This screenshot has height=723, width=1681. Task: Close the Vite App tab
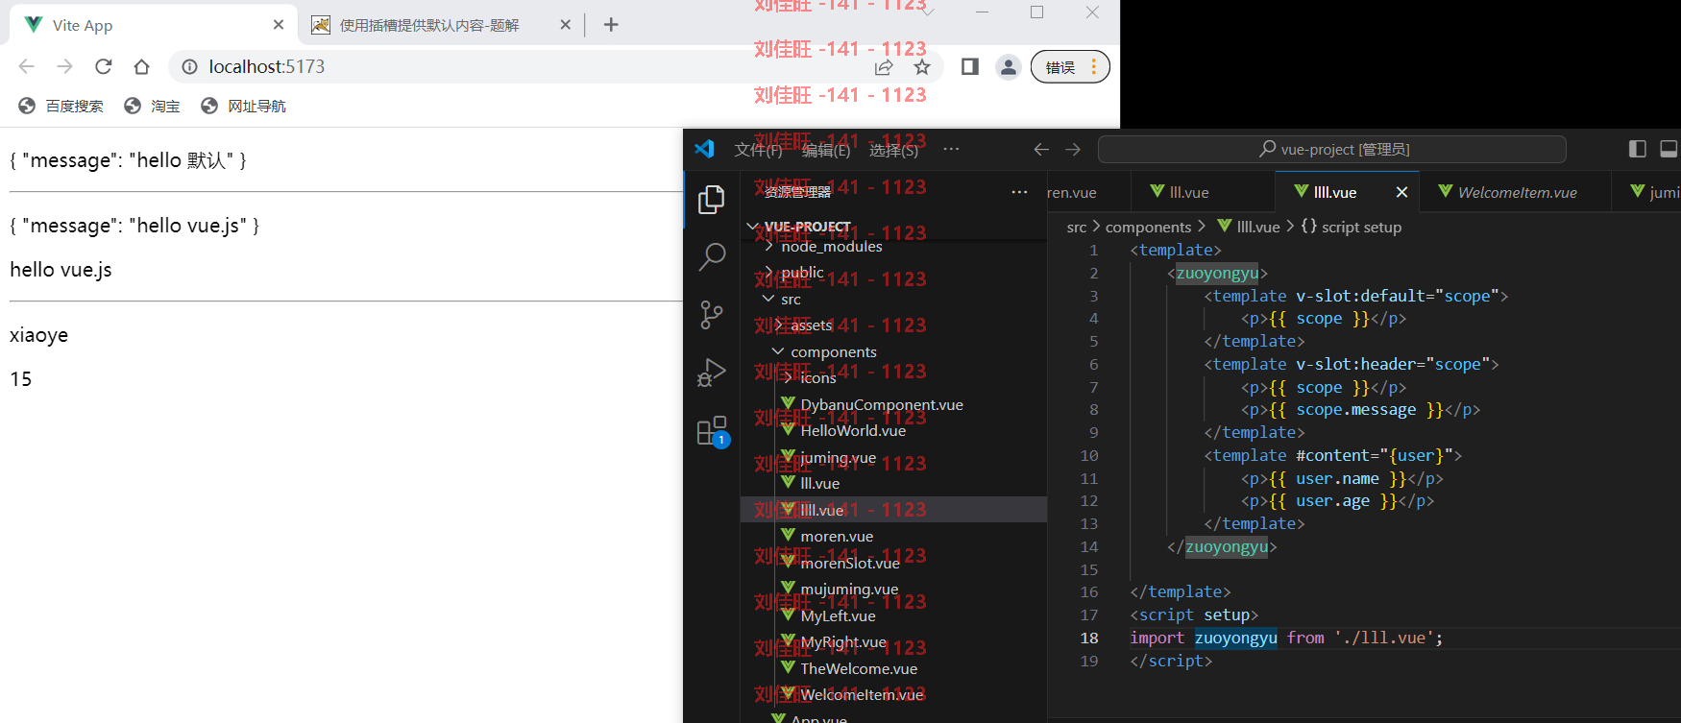[x=279, y=24]
